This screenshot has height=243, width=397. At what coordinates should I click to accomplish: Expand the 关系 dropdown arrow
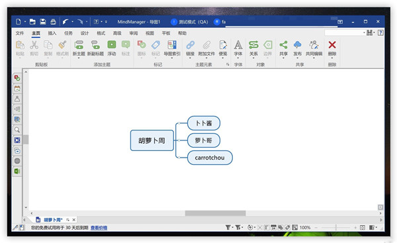[253, 58]
